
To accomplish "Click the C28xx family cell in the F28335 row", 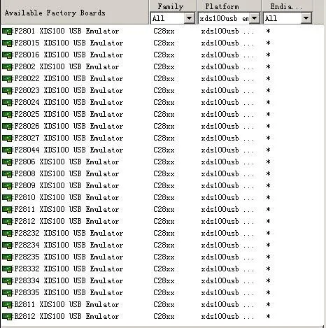I will (x=164, y=292).
